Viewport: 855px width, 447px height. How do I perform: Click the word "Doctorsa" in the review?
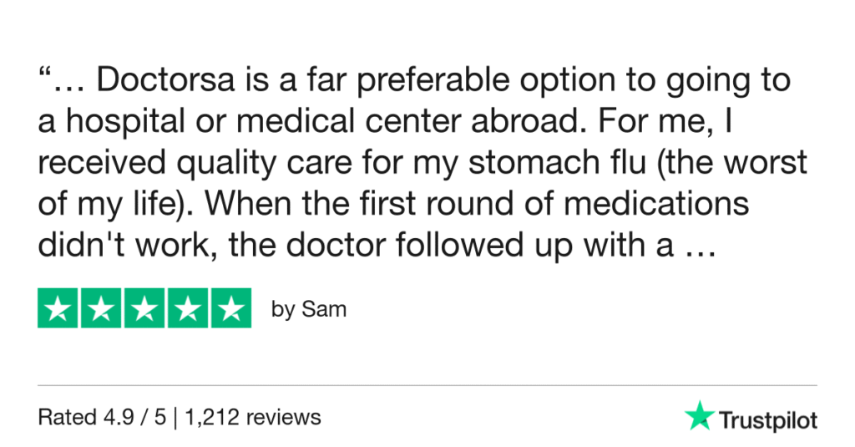[x=164, y=82]
